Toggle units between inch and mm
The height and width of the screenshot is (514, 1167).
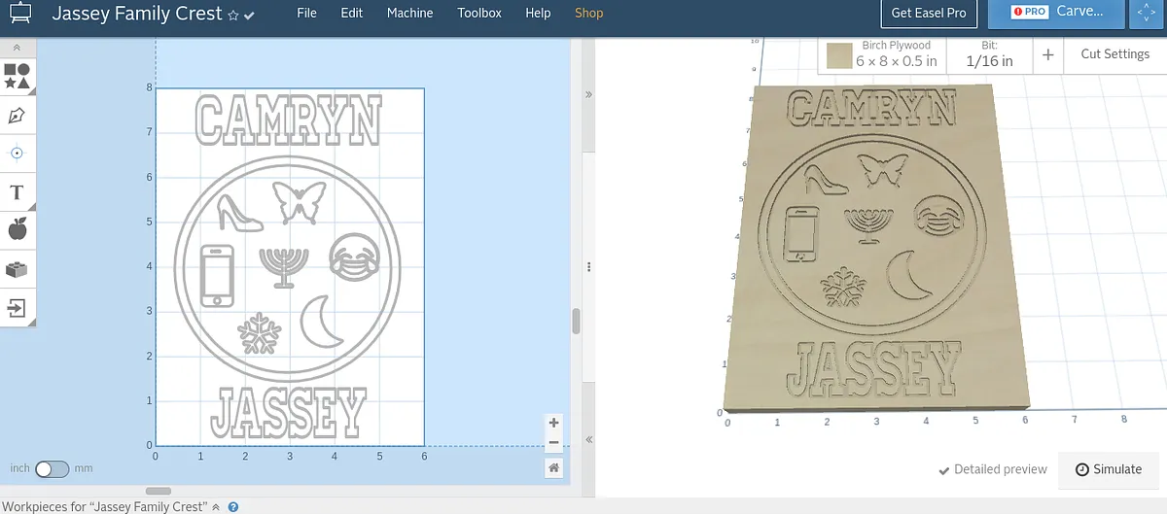(52, 469)
